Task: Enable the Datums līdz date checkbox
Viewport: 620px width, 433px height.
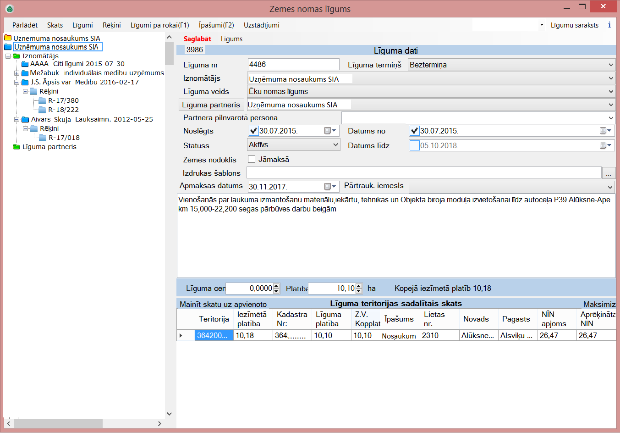Action: point(415,145)
